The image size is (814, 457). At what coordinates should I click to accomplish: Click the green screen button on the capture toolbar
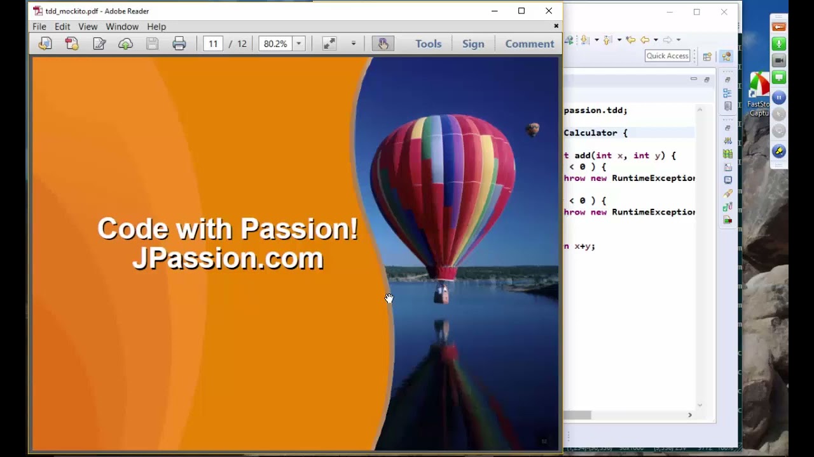coord(778,78)
